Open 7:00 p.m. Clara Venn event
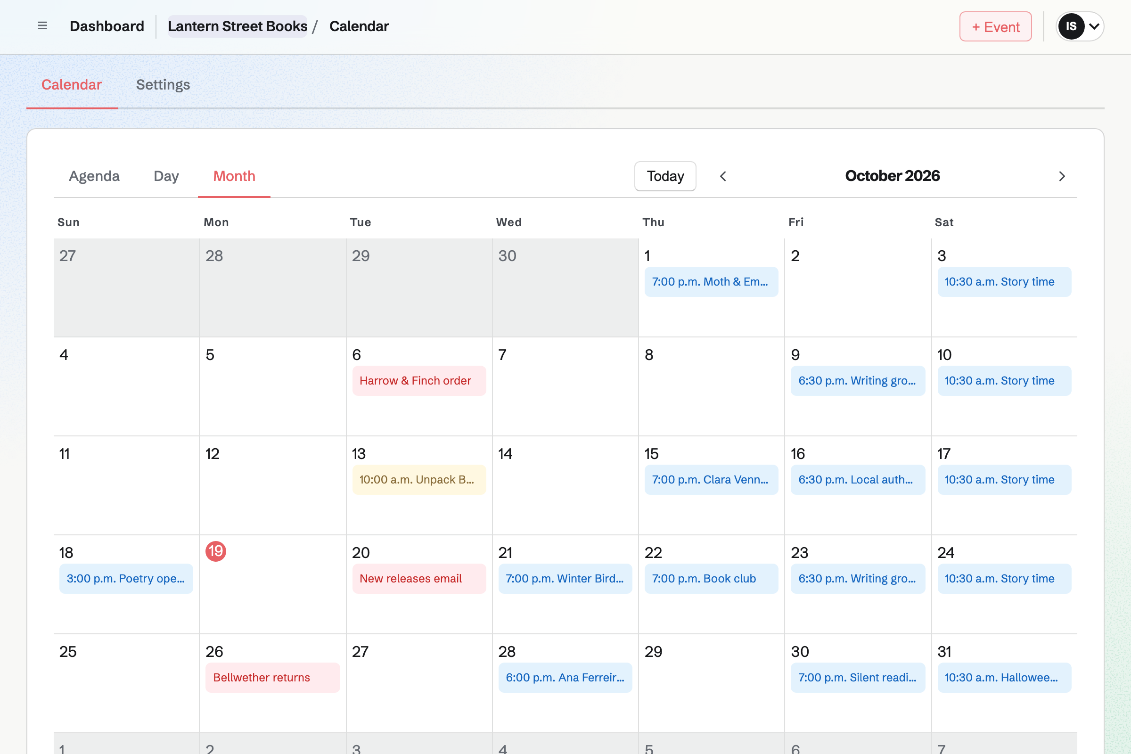 pyautogui.click(x=711, y=479)
